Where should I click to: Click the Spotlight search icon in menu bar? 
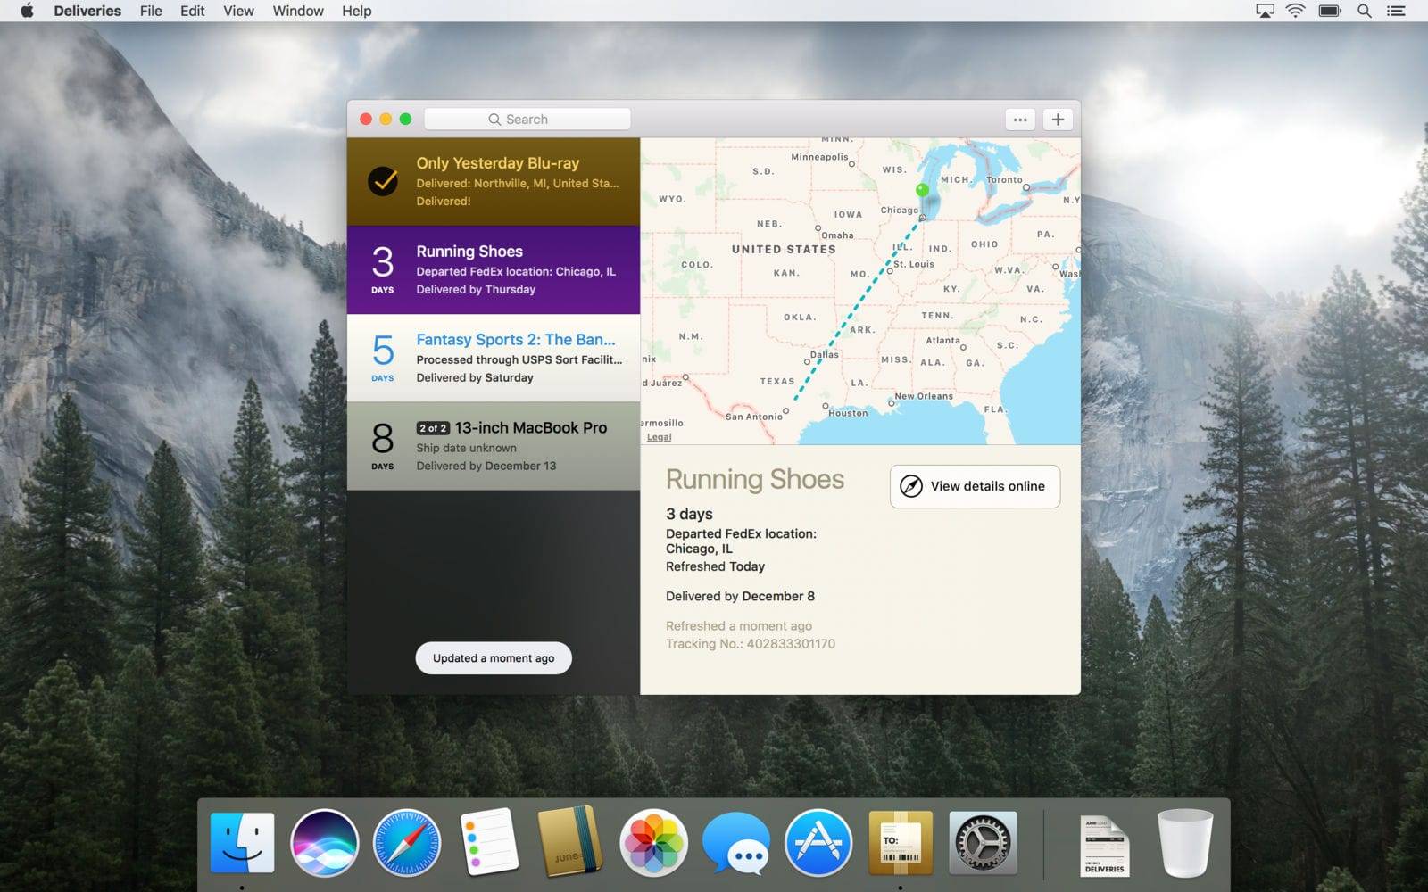click(1364, 11)
